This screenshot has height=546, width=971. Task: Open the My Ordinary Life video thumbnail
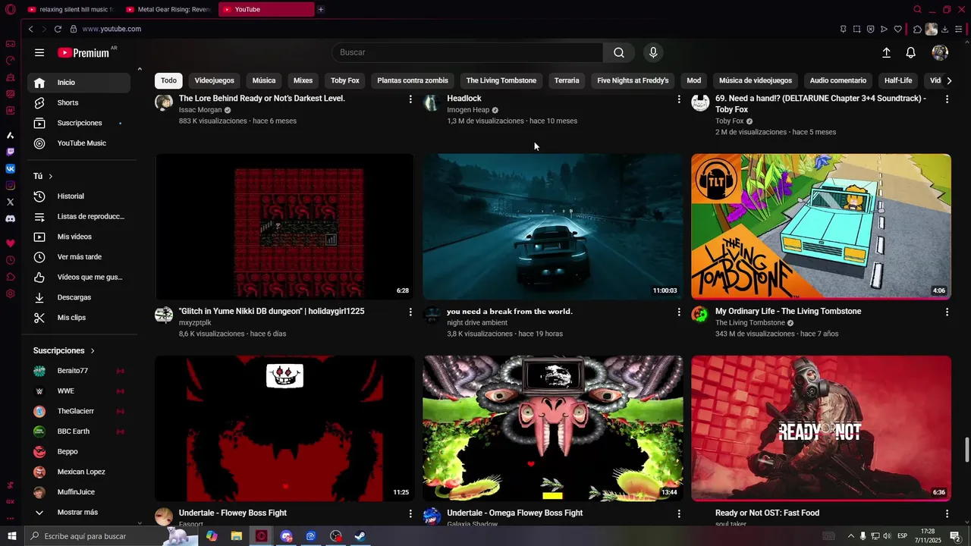(821, 227)
